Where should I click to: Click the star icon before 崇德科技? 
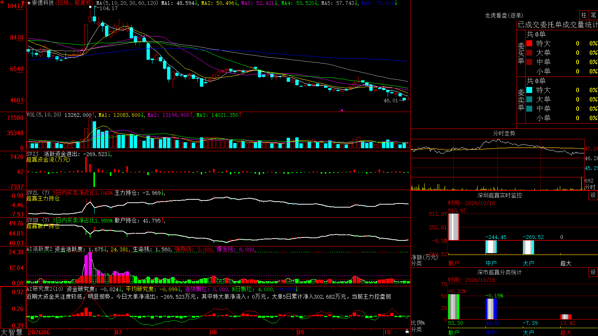tap(29, 3)
